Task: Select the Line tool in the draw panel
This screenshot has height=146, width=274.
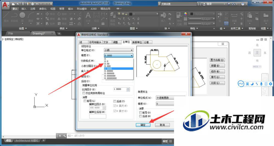Action: pyautogui.click(x=6, y=17)
